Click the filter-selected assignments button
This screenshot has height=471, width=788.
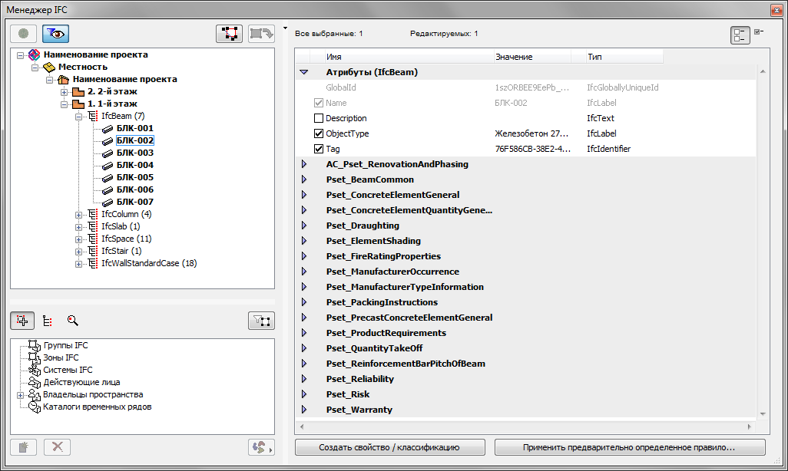click(261, 321)
